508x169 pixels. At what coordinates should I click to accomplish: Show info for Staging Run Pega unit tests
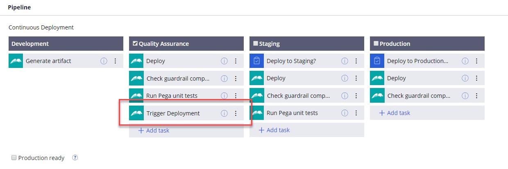click(345, 113)
